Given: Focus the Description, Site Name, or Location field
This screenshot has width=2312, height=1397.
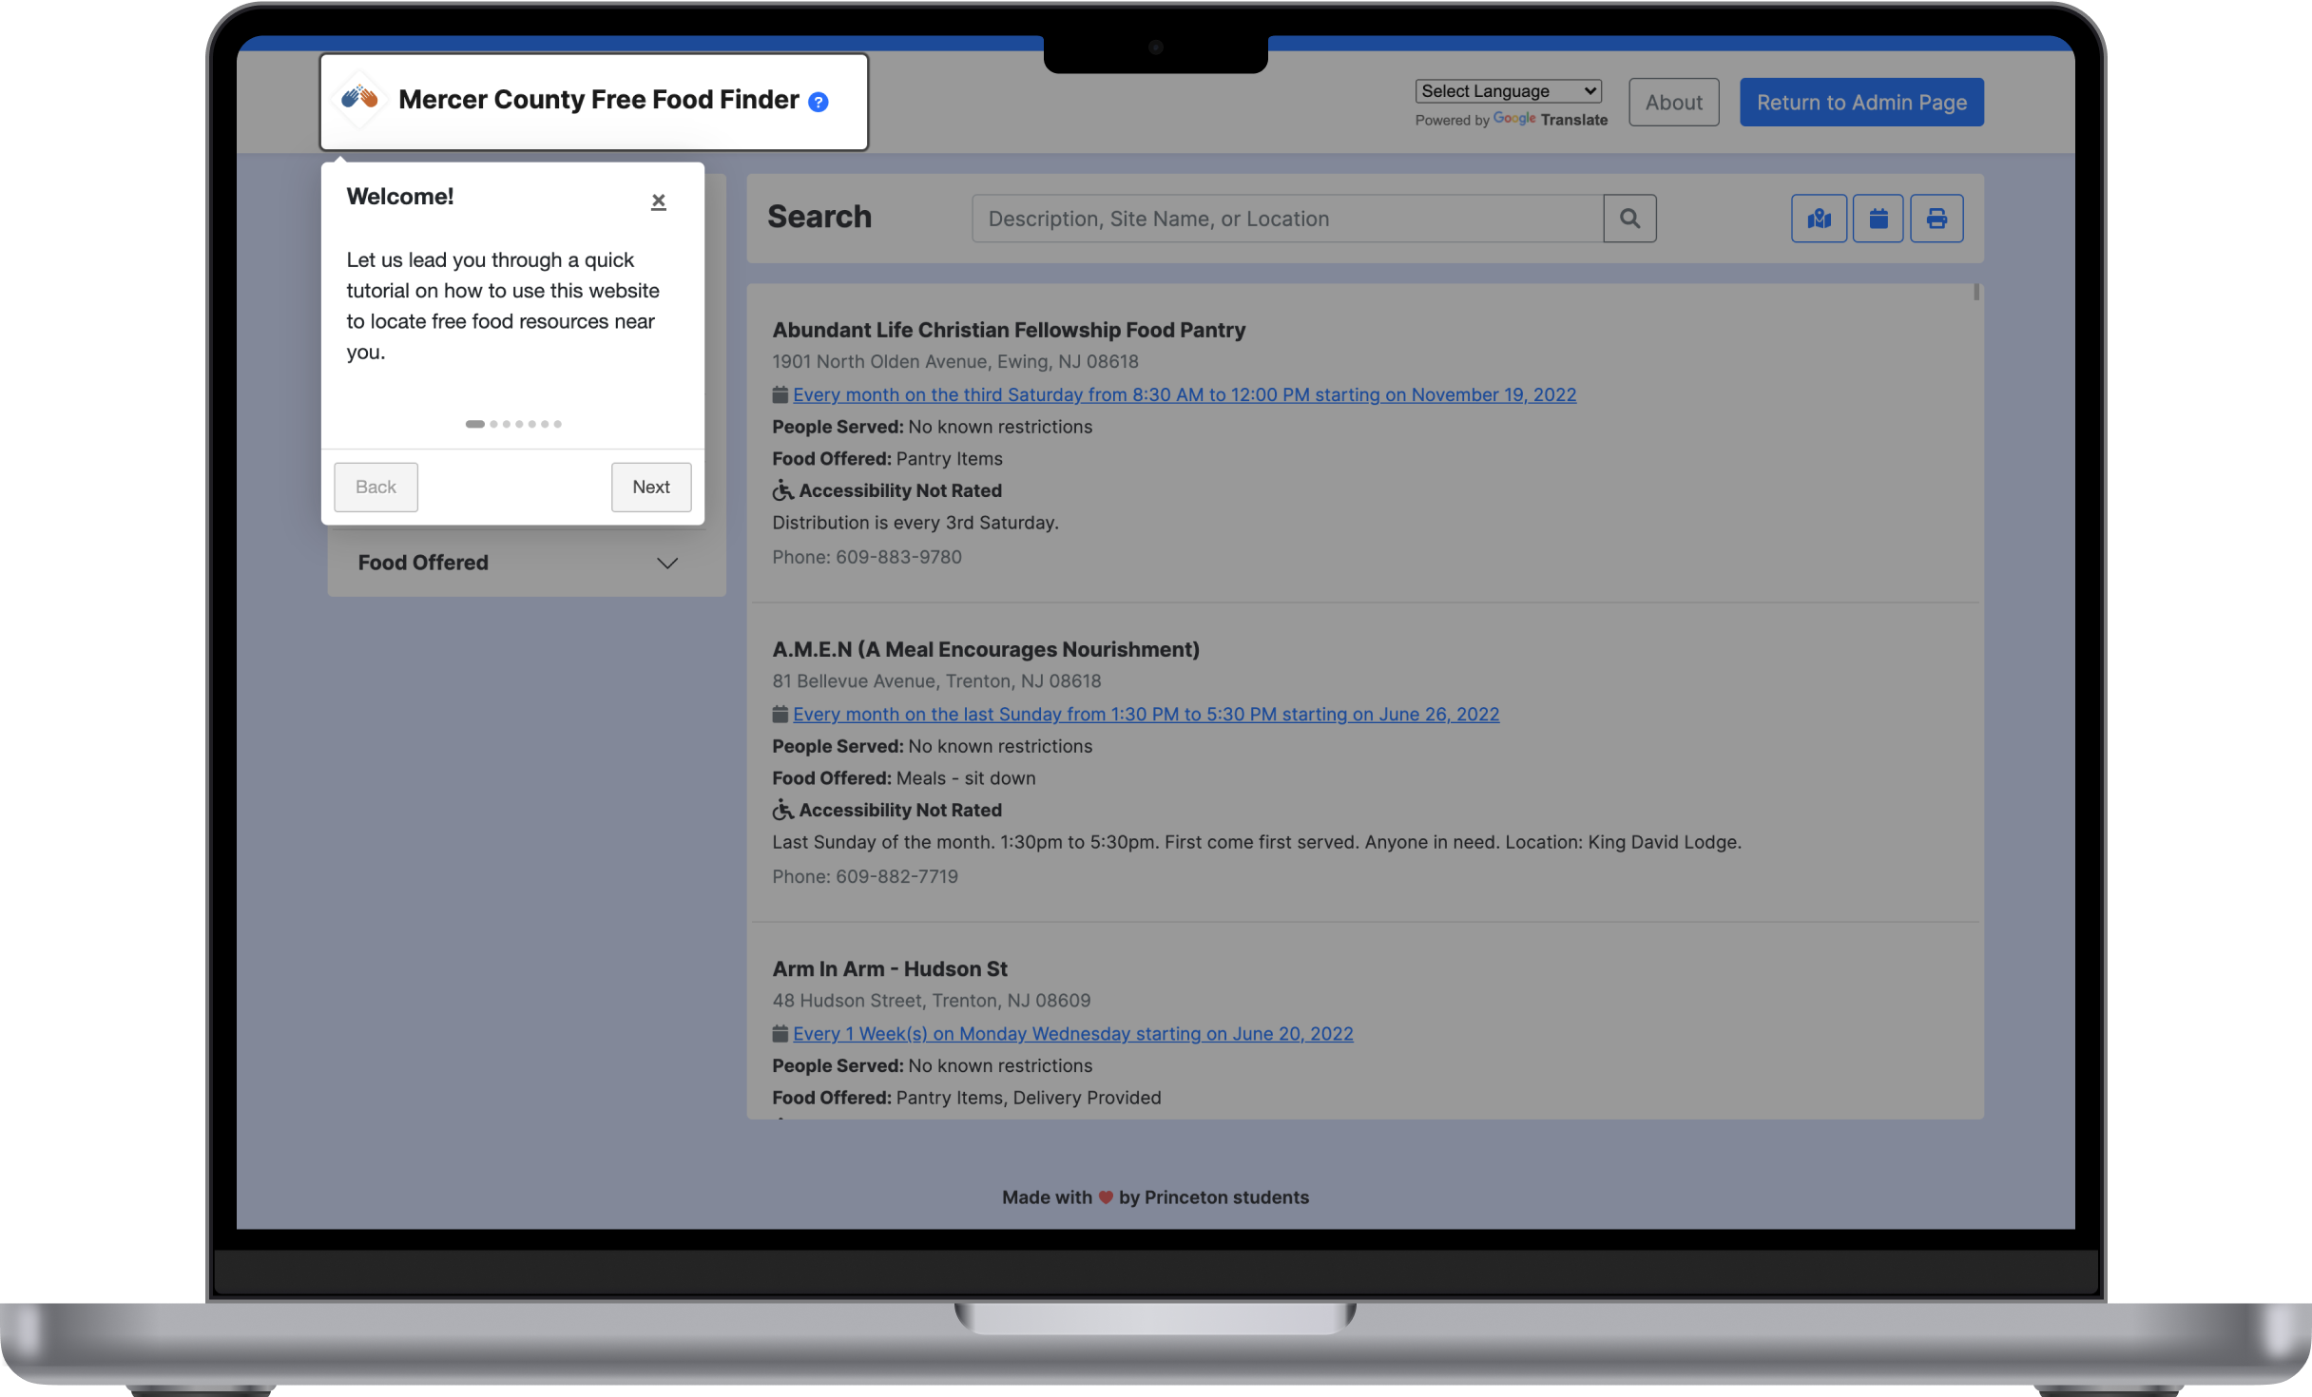Looking at the screenshot, I should click(x=1287, y=219).
